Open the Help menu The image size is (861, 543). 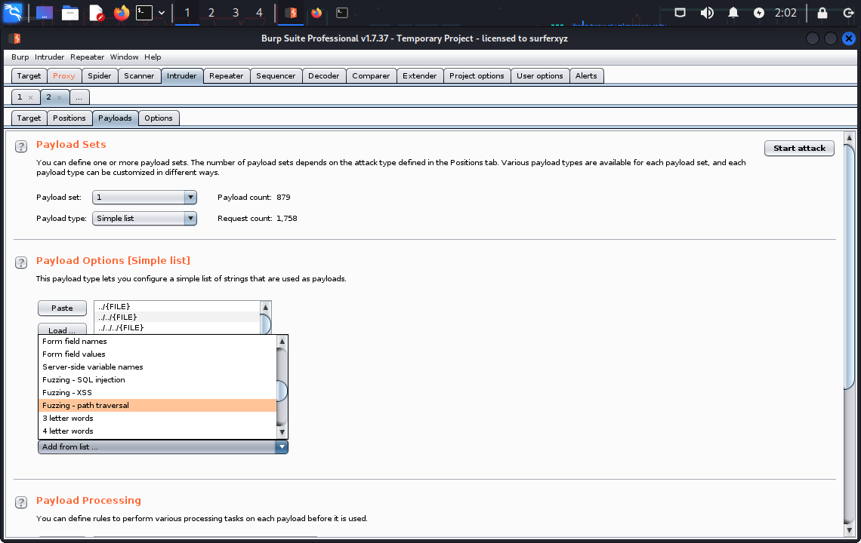tap(153, 57)
